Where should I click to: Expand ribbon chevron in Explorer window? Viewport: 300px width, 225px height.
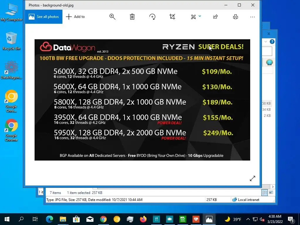click(x=266, y=42)
